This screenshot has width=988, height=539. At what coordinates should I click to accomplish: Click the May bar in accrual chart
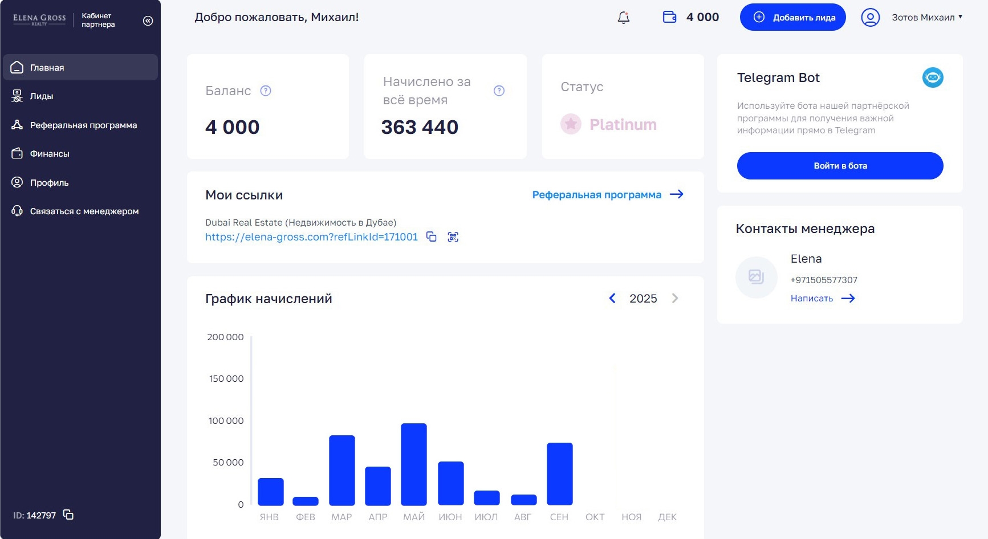pyautogui.click(x=413, y=464)
